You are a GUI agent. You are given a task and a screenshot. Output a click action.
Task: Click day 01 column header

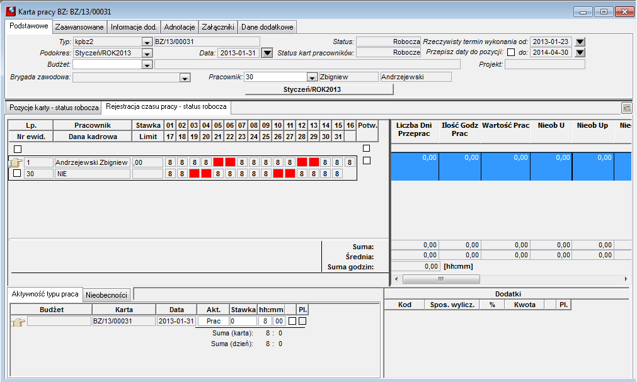point(170,125)
